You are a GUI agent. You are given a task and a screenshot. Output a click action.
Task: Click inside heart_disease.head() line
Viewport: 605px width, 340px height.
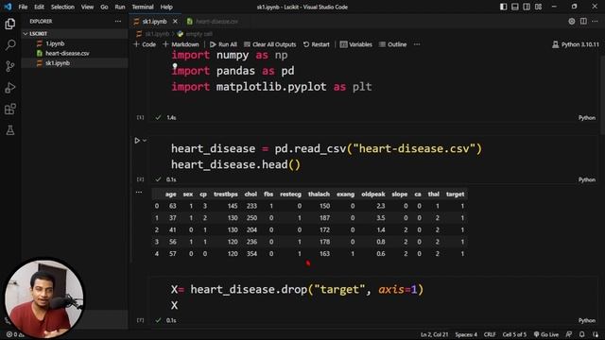pyautogui.click(x=235, y=164)
